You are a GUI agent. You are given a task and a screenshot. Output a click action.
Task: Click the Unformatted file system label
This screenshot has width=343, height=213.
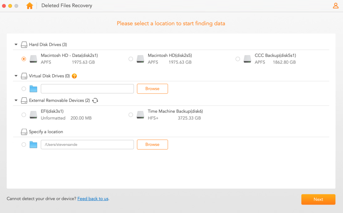[53, 118]
